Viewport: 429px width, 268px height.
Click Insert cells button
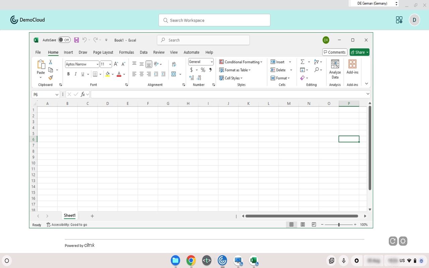pyautogui.click(x=281, y=62)
